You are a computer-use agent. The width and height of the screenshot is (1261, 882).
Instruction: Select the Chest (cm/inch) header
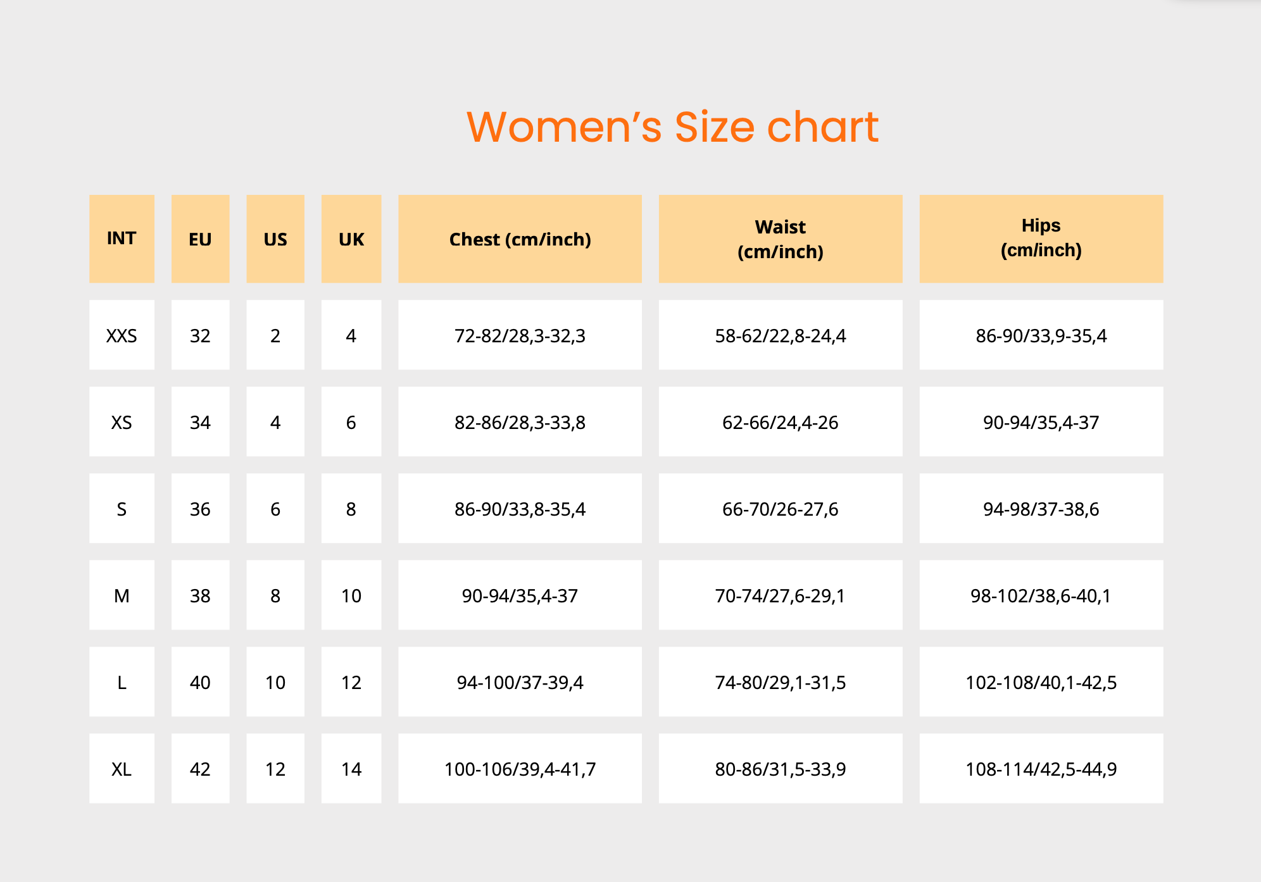pos(520,239)
